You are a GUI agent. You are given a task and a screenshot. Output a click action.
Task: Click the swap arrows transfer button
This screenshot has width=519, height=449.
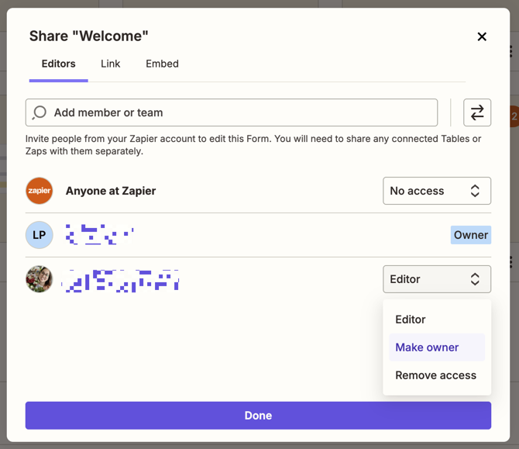pyautogui.click(x=477, y=112)
